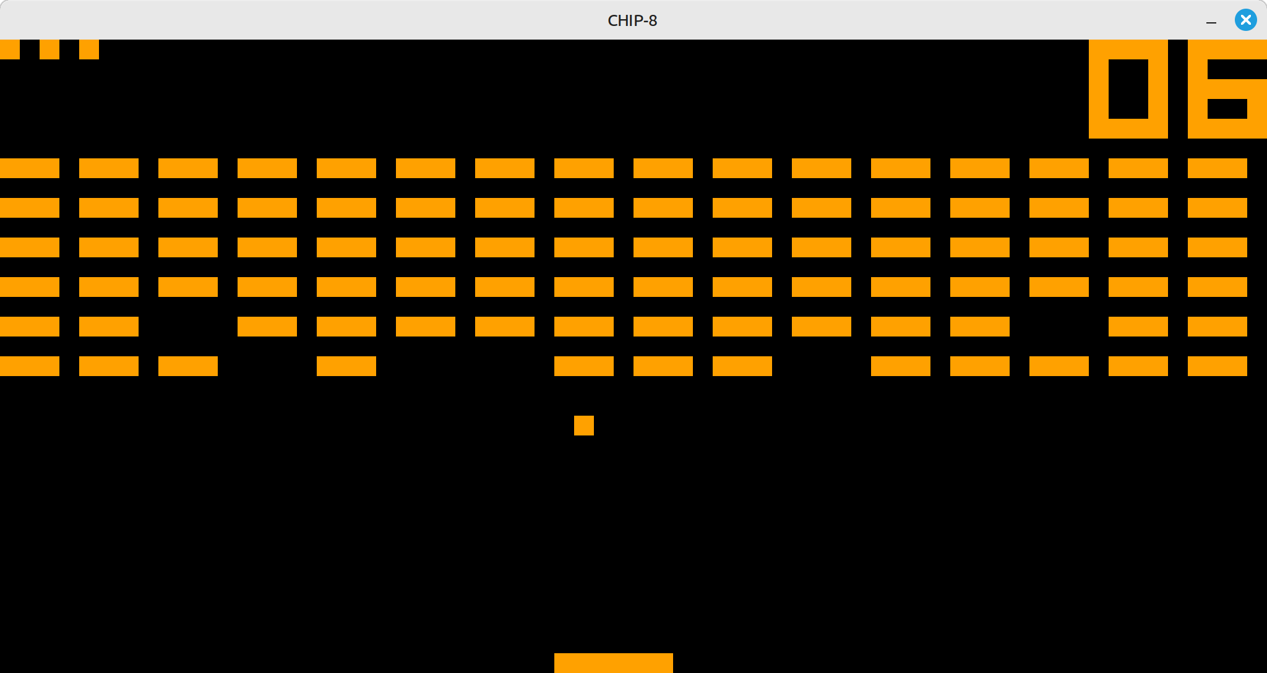This screenshot has width=1267, height=673.
Task: Click the missing-brick gap on the fifth row's left
Action: [x=188, y=327]
